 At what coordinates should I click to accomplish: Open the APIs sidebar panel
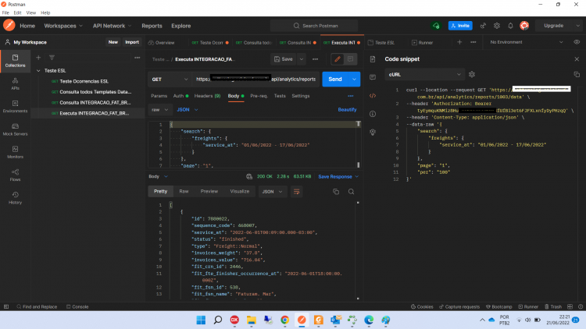(x=15, y=83)
